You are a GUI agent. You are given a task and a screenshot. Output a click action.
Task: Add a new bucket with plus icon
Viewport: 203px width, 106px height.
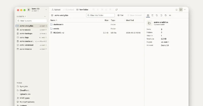coord(45,16)
